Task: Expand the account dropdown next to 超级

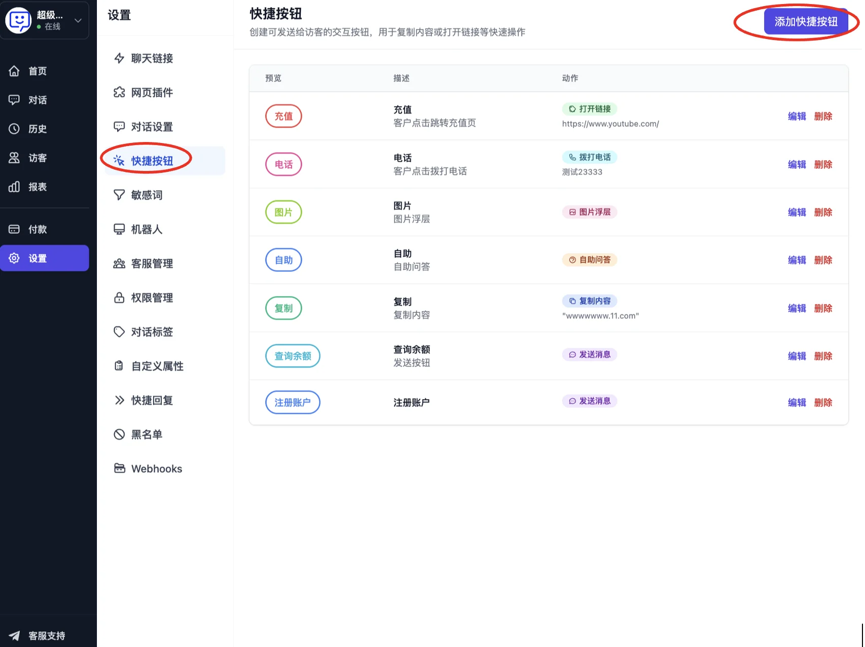Action: [x=77, y=20]
